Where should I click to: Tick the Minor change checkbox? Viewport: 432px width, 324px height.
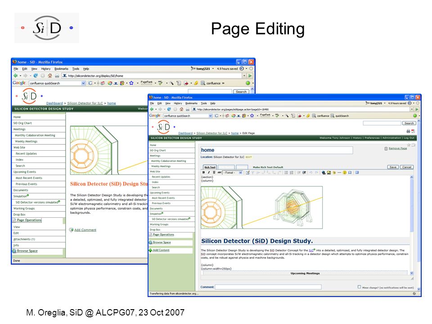click(x=359, y=287)
